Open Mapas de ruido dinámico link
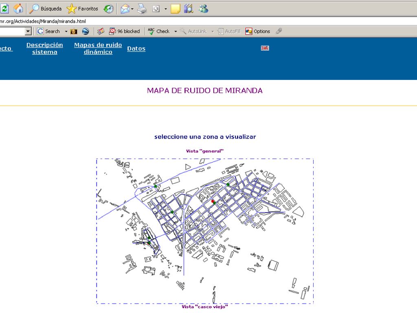Viewport: 417px width, 313px height. (98, 48)
